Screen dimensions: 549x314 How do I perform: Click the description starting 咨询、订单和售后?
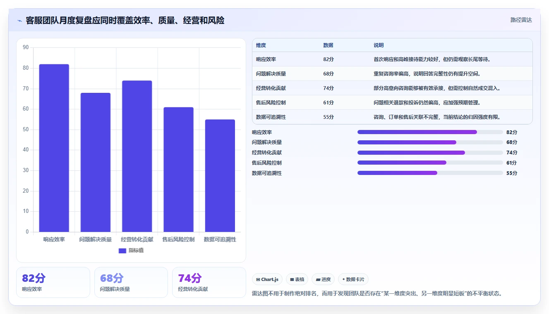(x=437, y=117)
